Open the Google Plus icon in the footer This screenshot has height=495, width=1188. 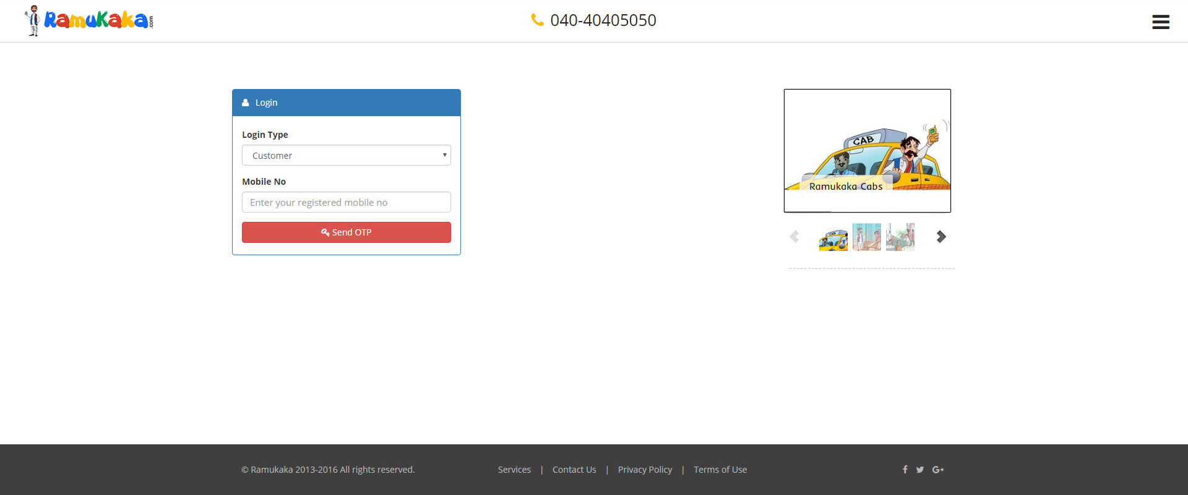[x=938, y=470]
